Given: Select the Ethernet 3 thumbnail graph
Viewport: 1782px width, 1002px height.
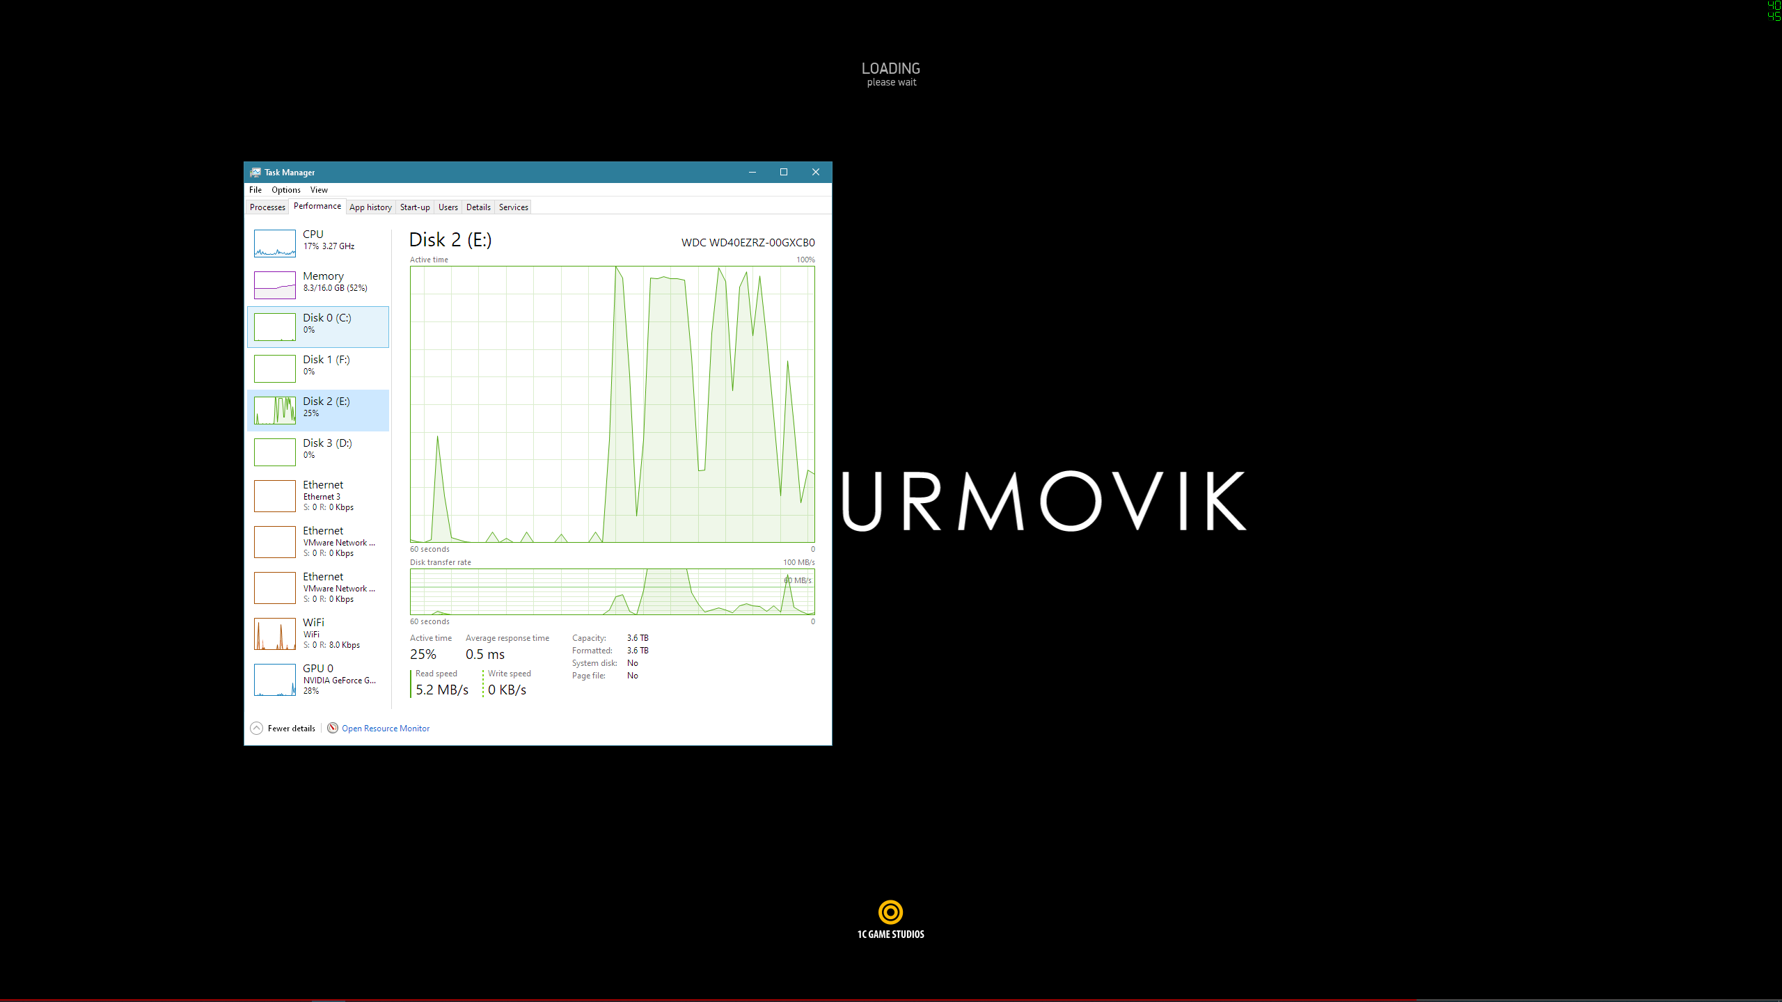Looking at the screenshot, I should tap(275, 496).
